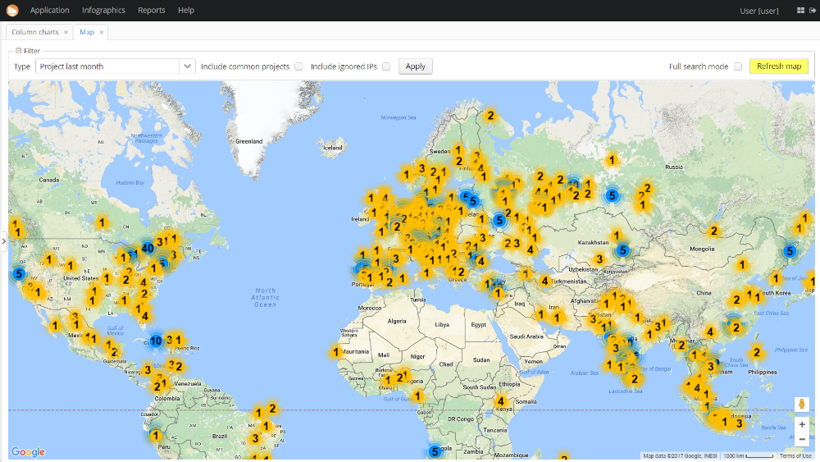Open the grid layout icon in header
820x462 pixels.
pyautogui.click(x=800, y=11)
